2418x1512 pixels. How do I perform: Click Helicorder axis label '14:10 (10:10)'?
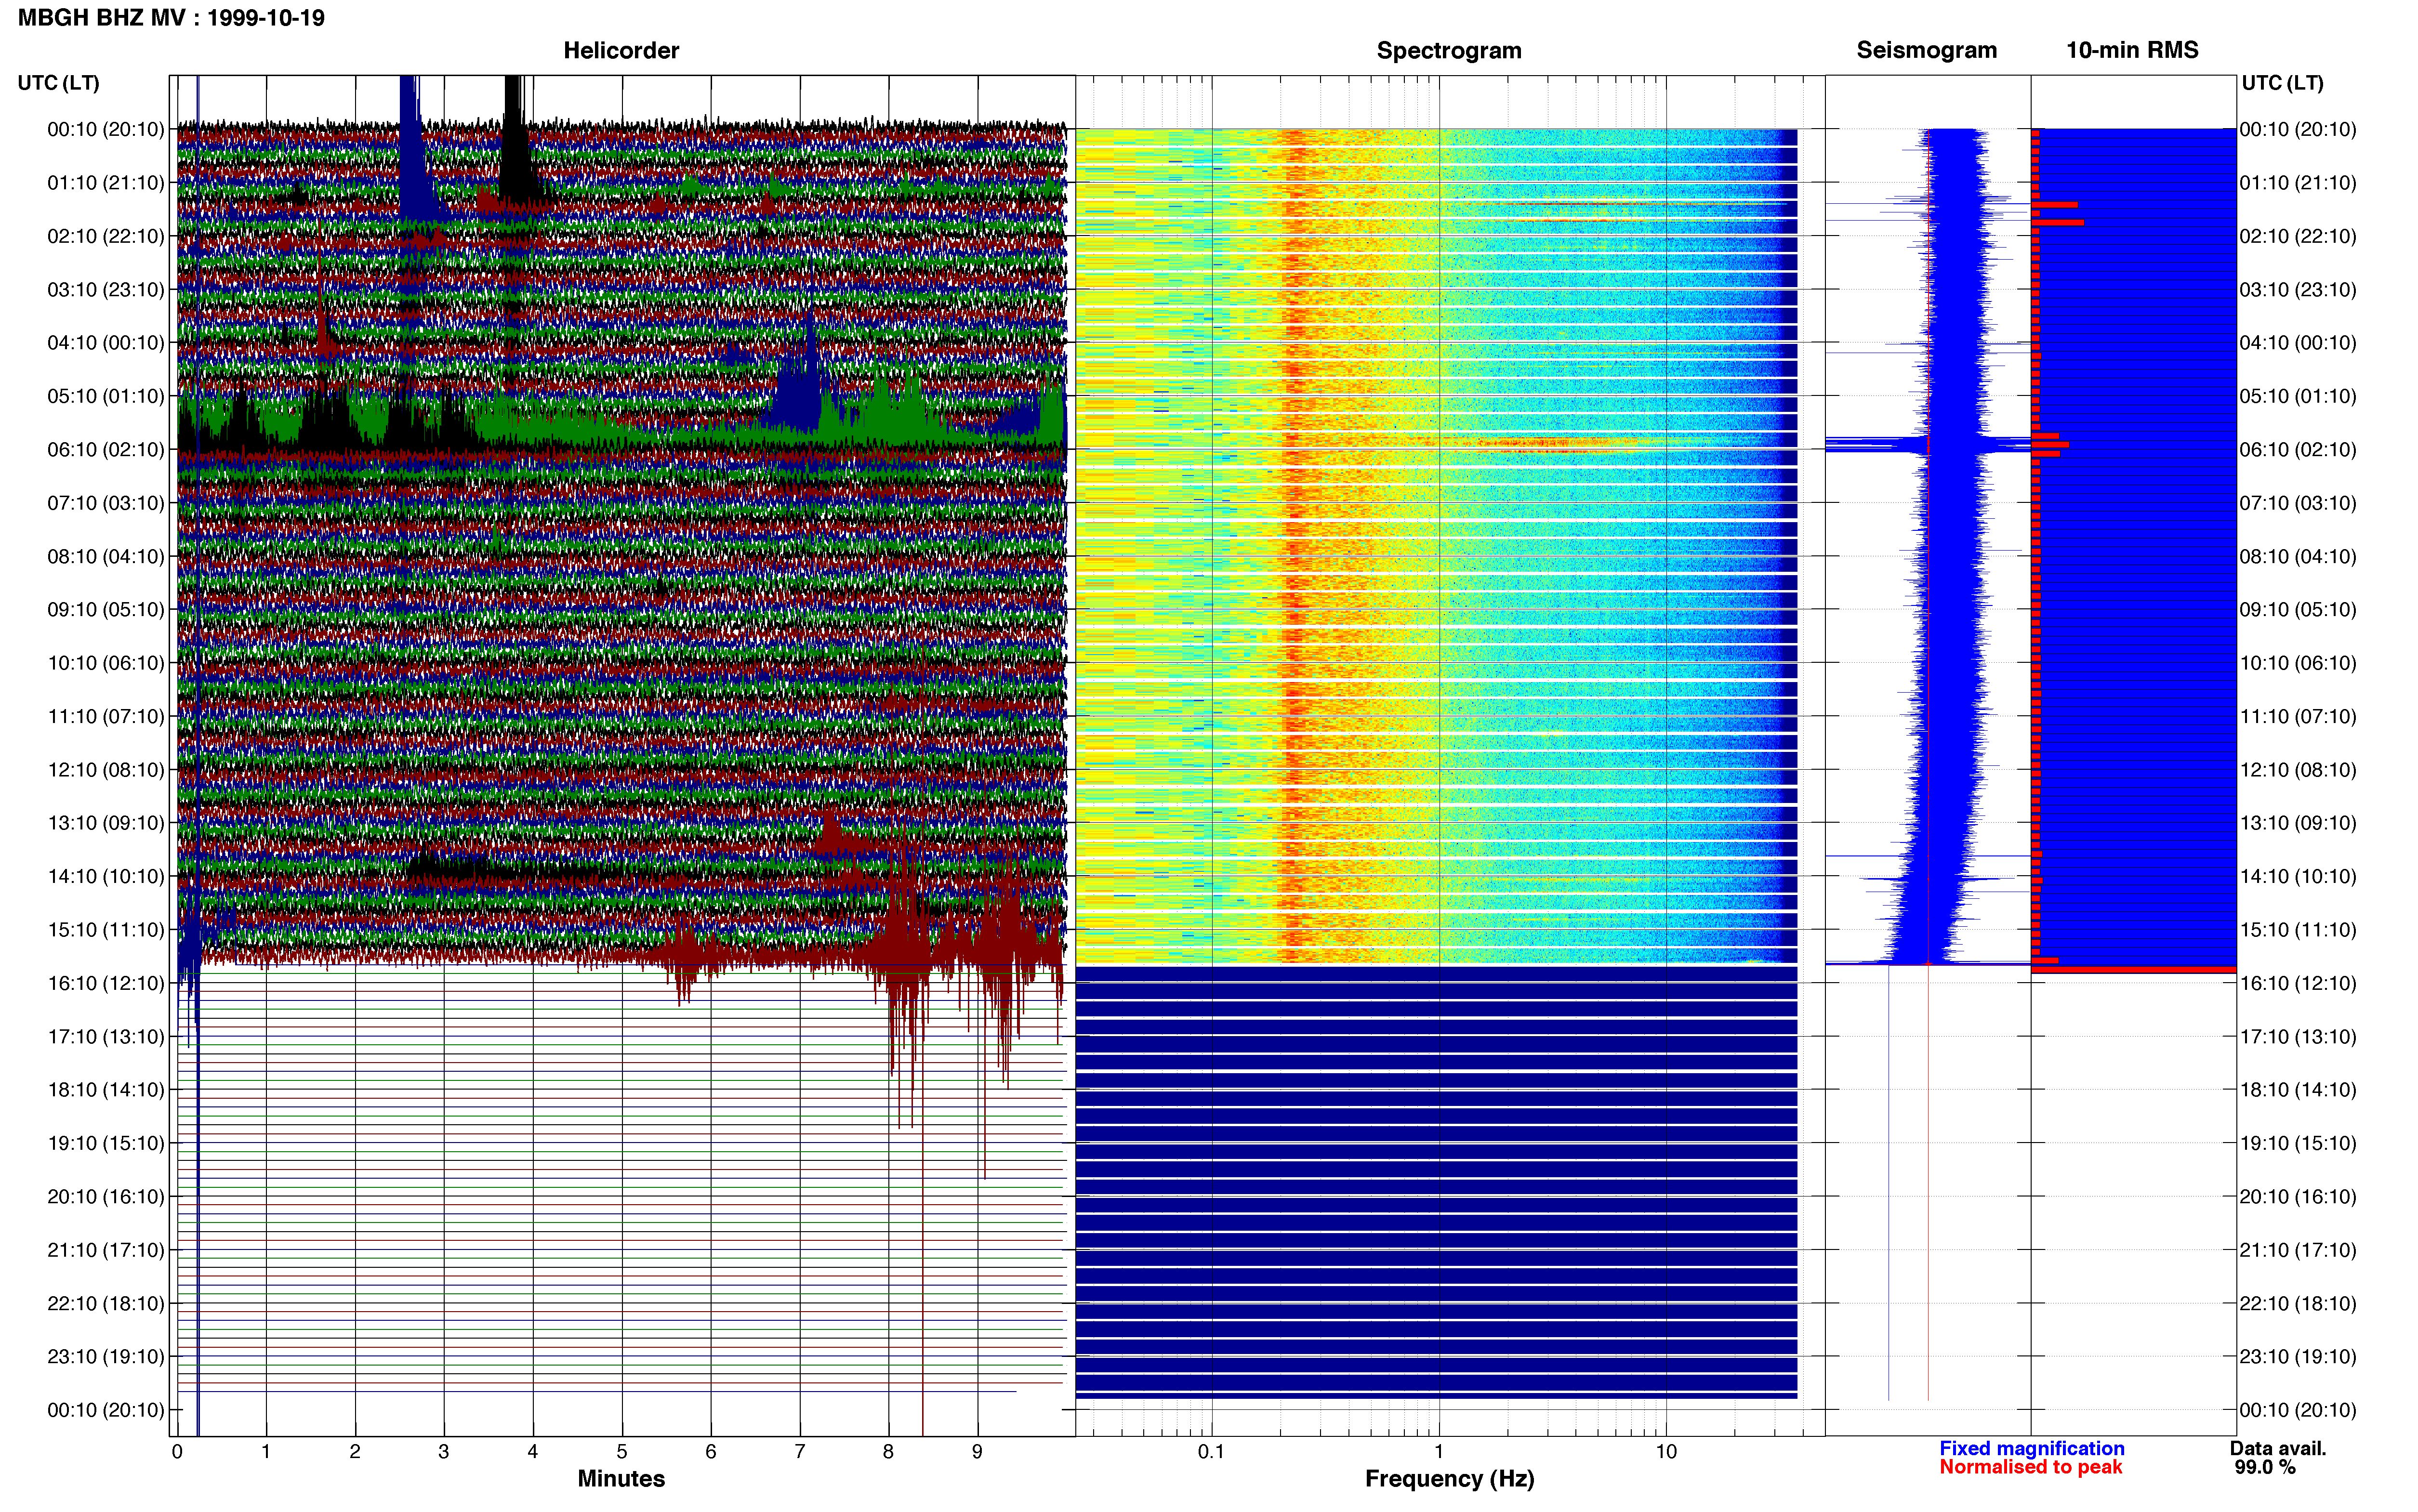[106, 877]
